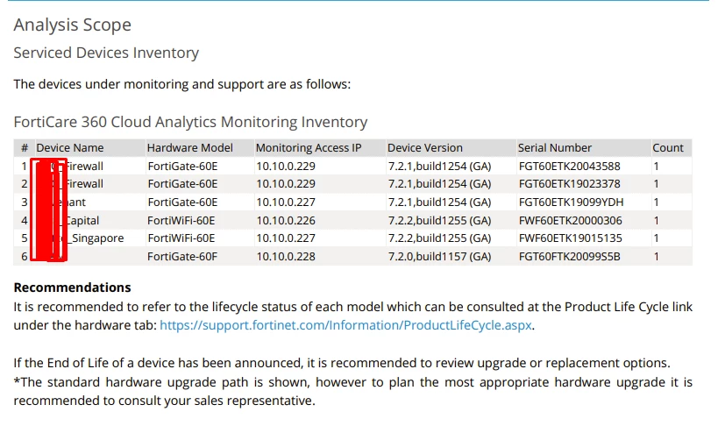Click the Monitoring Access IP column header

coord(309,148)
